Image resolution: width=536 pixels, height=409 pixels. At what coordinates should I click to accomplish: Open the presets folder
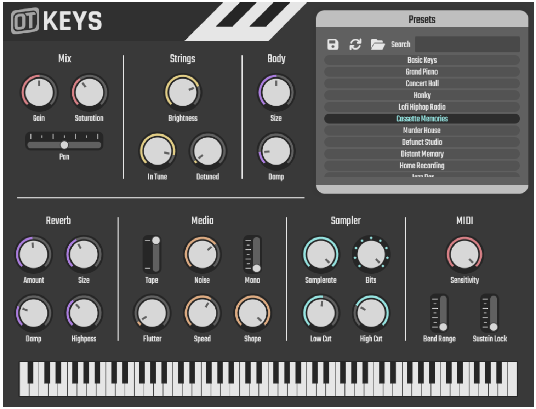[x=377, y=44]
